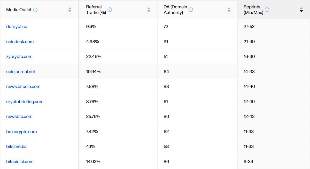Click the Reprints (Min/Max) column header
The height and width of the screenshot is (169, 310).
(x=274, y=10)
